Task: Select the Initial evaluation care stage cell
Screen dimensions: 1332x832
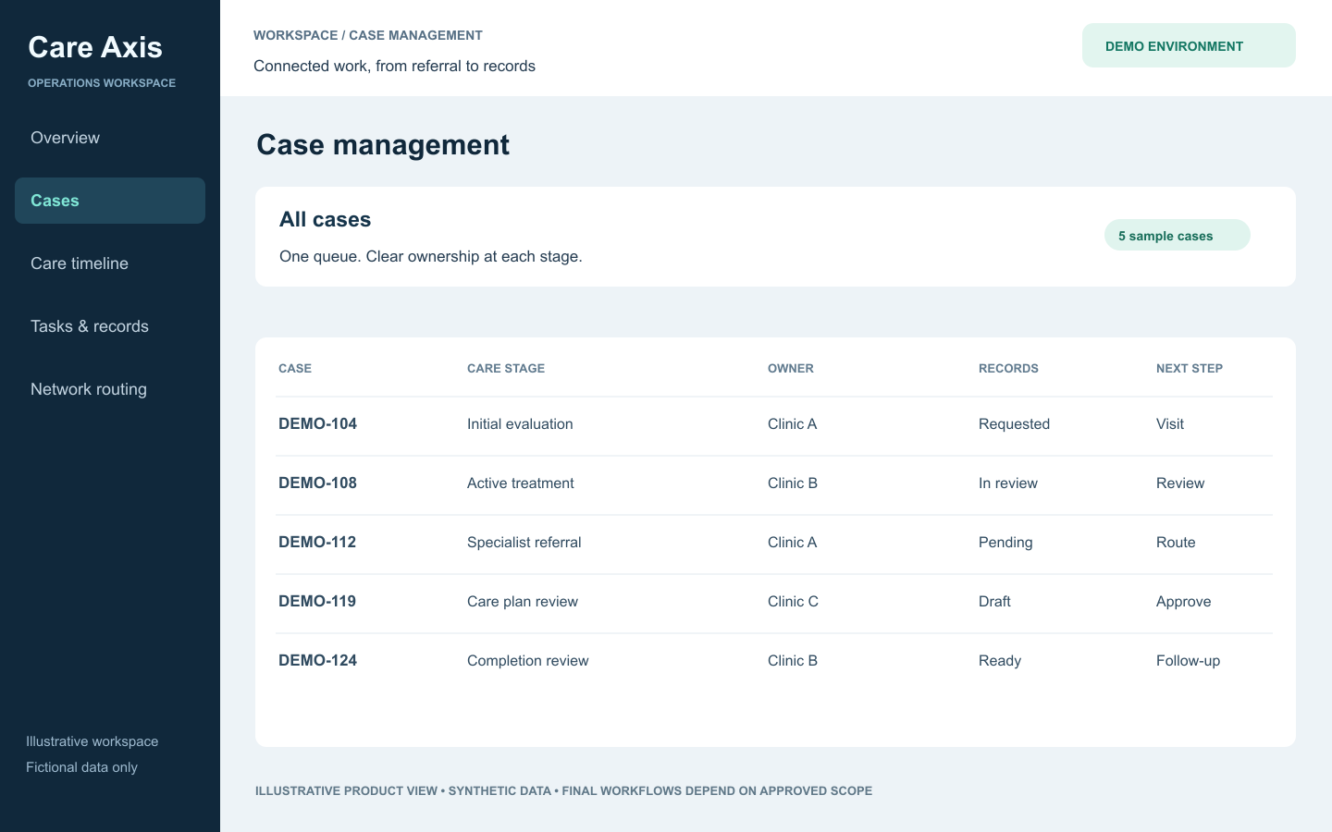Action: click(520, 423)
